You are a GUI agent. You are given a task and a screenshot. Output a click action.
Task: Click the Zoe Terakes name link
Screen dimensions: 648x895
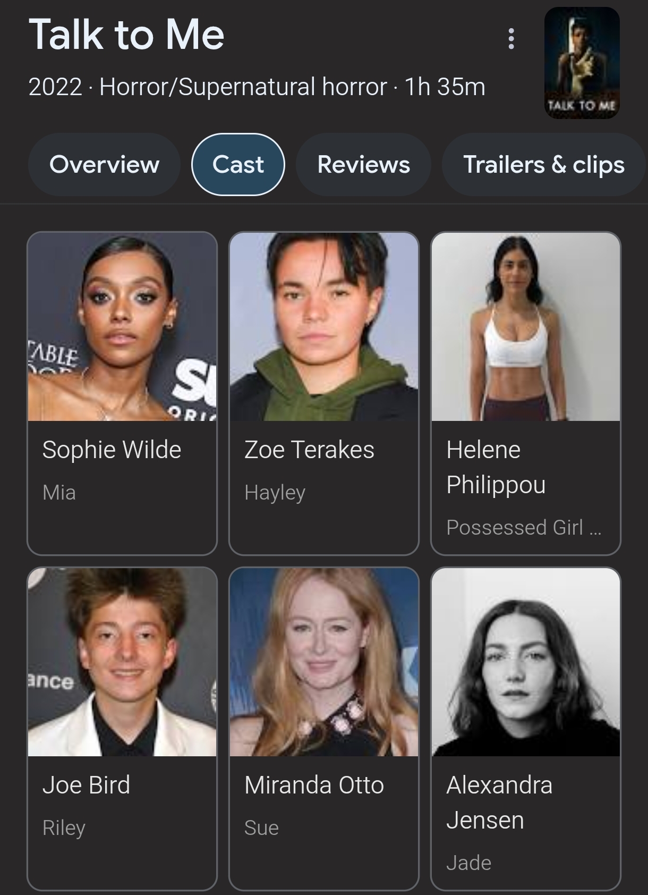pyautogui.click(x=309, y=450)
